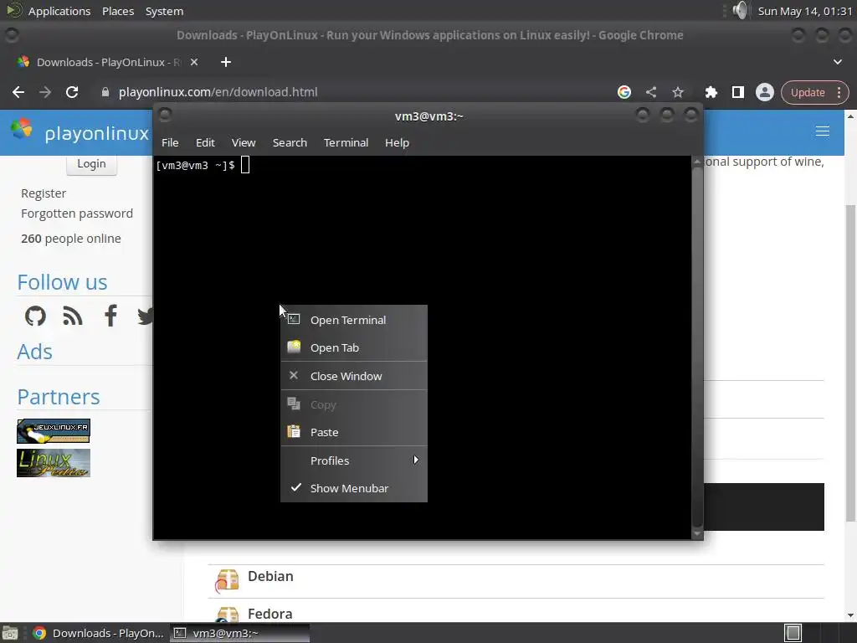Click the volume speaker icon
857x643 pixels.
point(740,10)
